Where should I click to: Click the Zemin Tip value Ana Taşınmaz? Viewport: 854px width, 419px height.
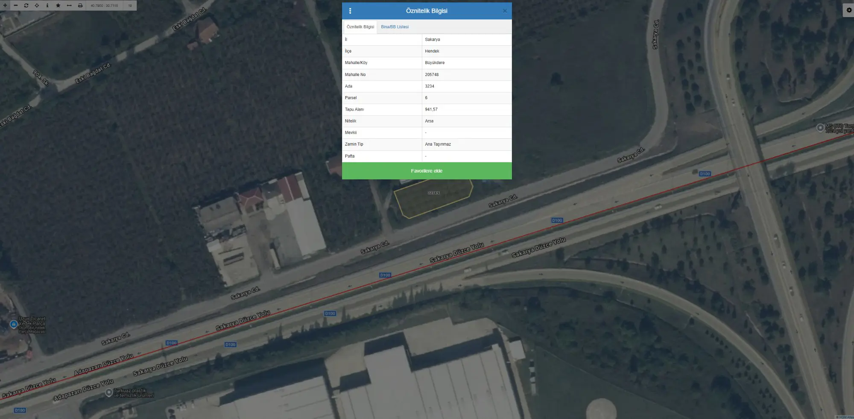pos(438,144)
